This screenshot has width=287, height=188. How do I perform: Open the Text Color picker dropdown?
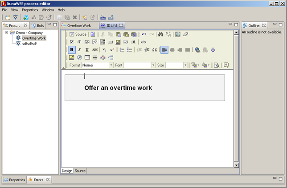tap(195, 65)
